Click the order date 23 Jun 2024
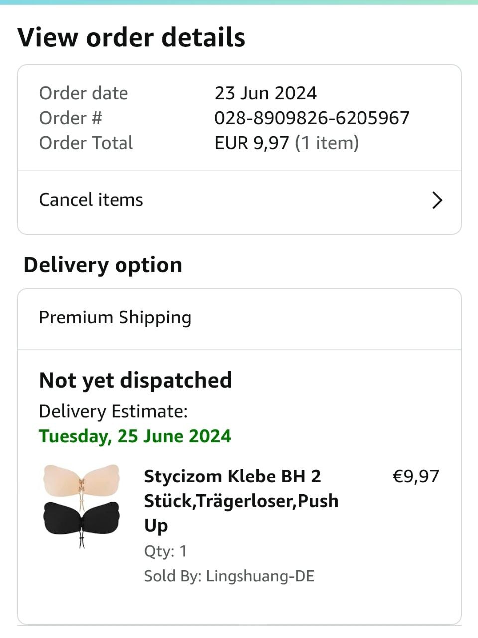This screenshot has width=478, height=638. click(x=265, y=93)
